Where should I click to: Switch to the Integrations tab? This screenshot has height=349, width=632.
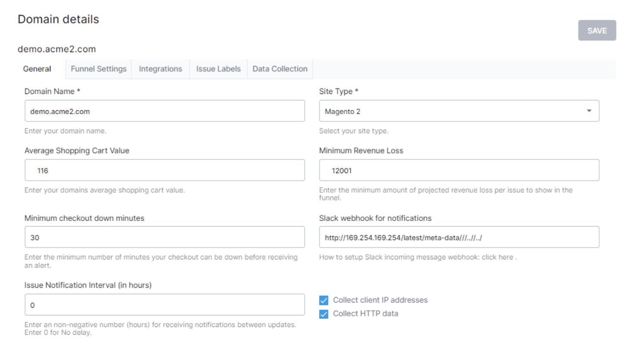(x=160, y=69)
